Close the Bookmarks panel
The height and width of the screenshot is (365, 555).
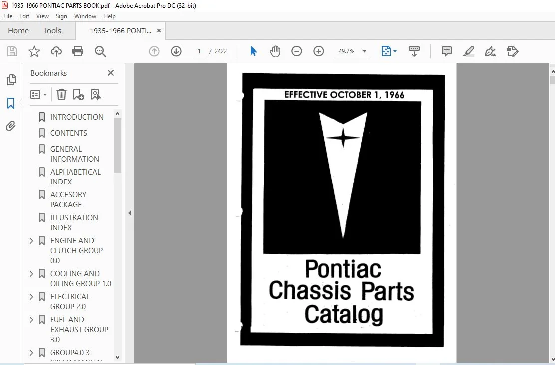[111, 73]
